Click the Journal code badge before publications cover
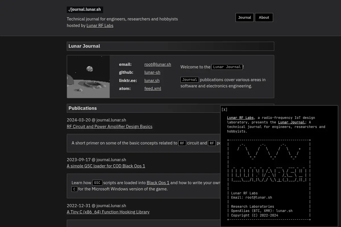 pos(190,80)
